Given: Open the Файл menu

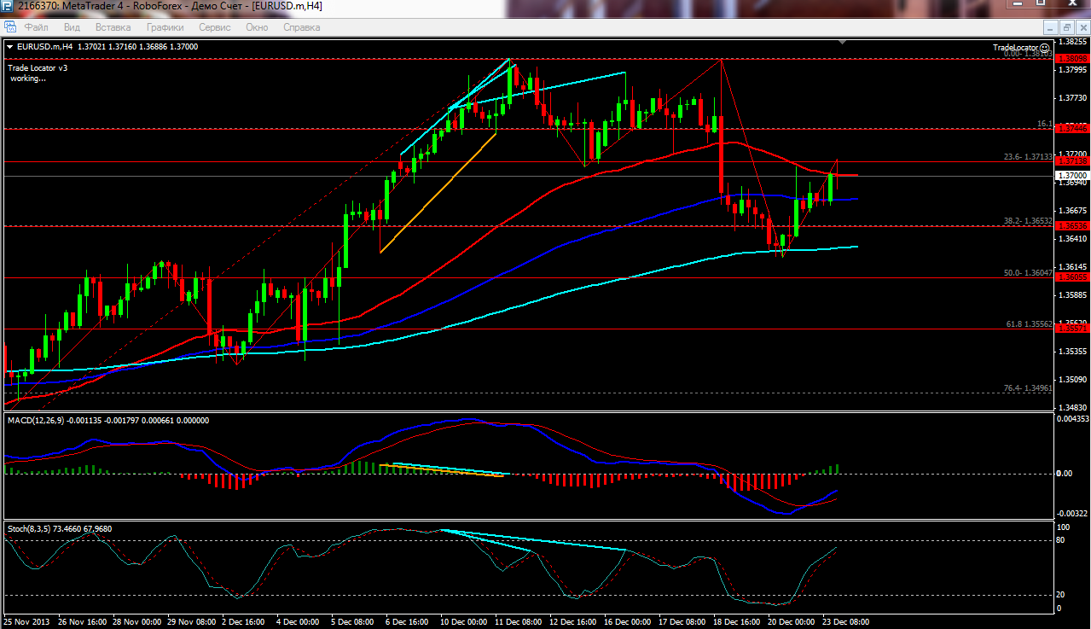Looking at the screenshot, I should click(x=37, y=27).
